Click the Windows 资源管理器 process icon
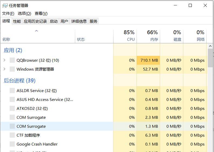The width and height of the screenshot is (214, 152). pos(12,69)
